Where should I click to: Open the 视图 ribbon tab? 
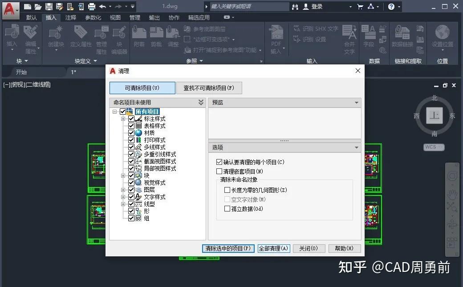(115, 17)
